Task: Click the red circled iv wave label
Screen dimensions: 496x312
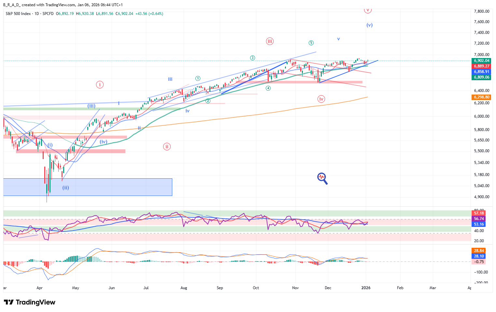Action: (321, 99)
